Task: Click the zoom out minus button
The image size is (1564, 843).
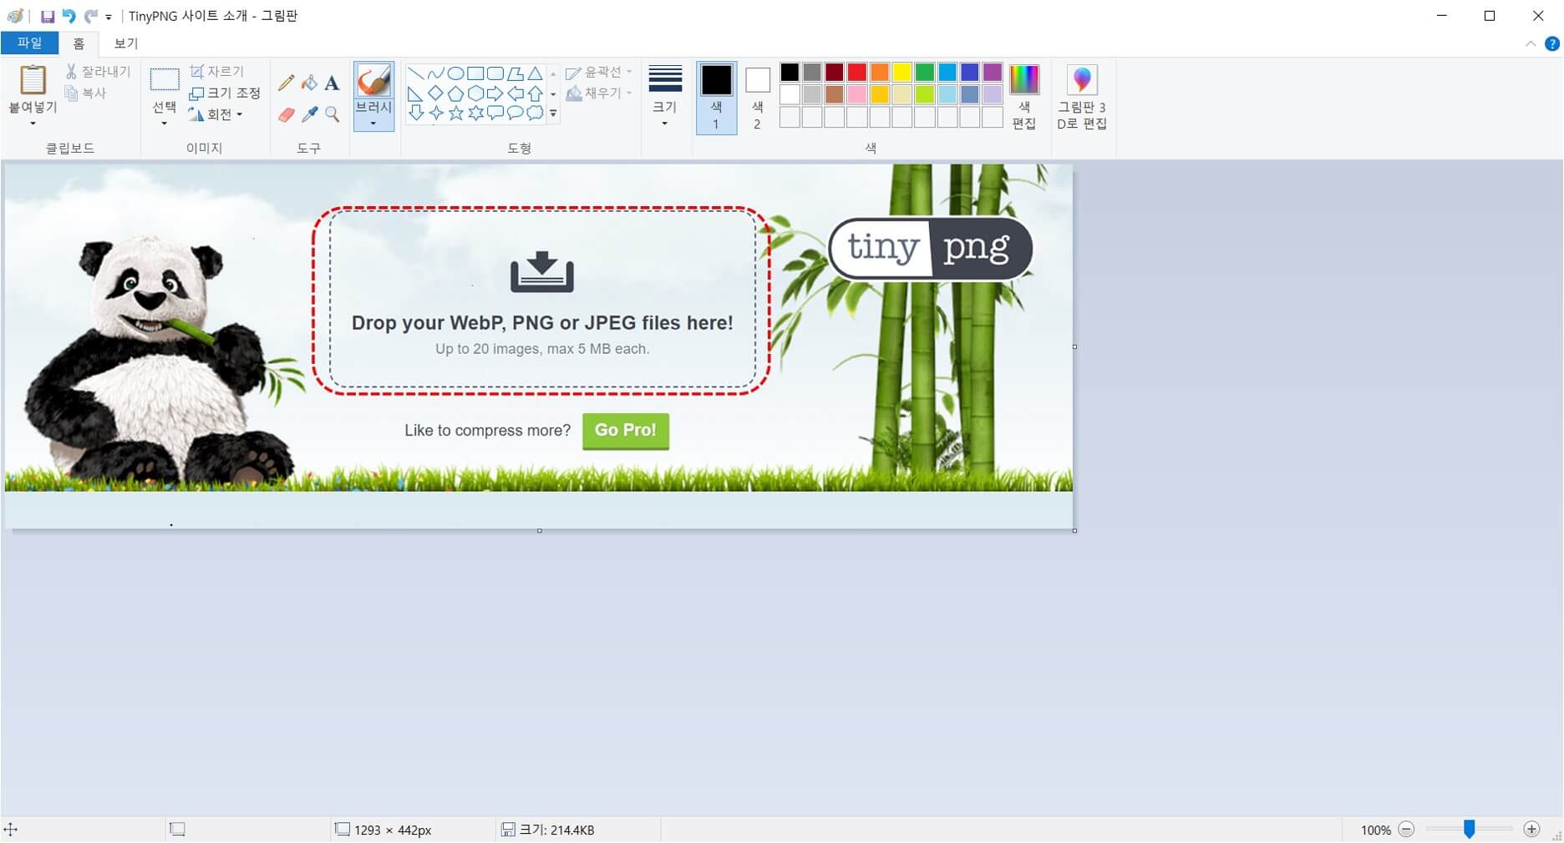Action: 1407,830
